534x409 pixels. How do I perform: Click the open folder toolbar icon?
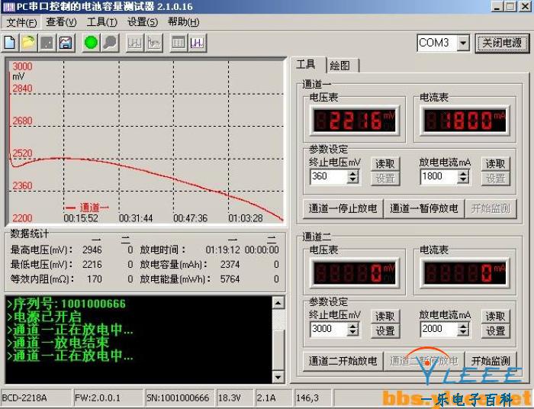tap(28, 42)
